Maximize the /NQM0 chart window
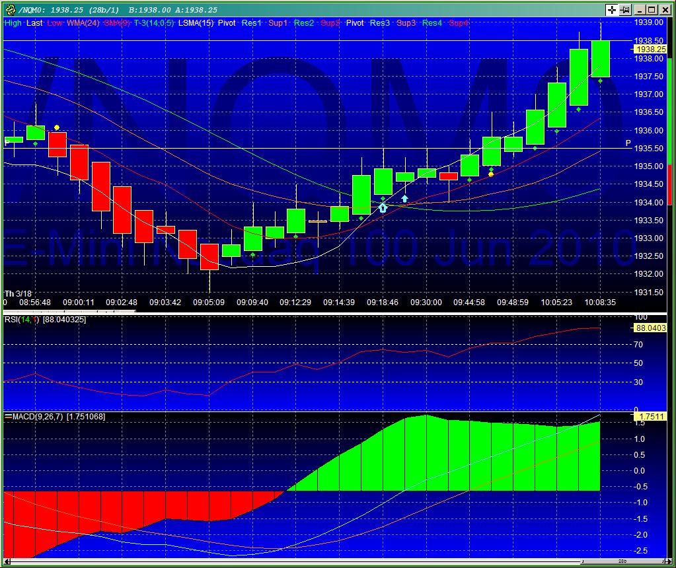Screen dimensions: 676x568 click(x=652, y=10)
